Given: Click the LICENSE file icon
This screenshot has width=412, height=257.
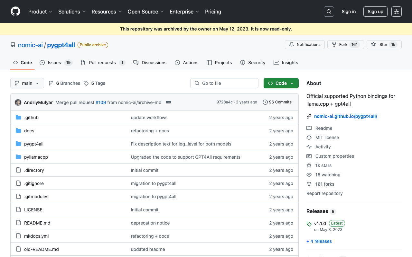Looking at the screenshot, I should point(18,210).
